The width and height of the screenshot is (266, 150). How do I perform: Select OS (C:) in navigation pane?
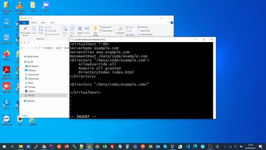[44, 95]
